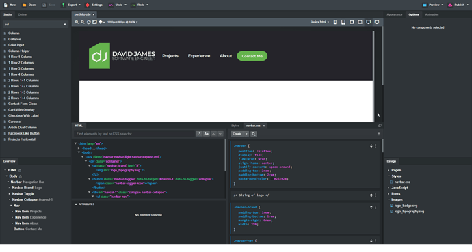Open the Create dropdown arrow in styles
Image resolution: width=472 pixels, height=252 pixels.
click(x=246, y=134)
